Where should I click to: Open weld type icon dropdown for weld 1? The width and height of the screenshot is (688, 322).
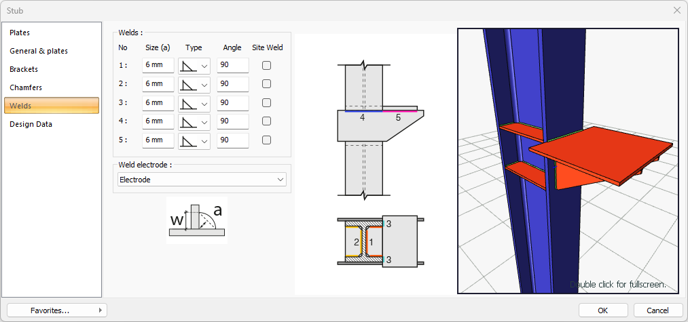click(x=194, y=66)
